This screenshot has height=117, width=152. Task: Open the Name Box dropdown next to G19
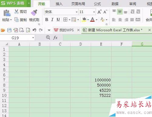[33, 38]
